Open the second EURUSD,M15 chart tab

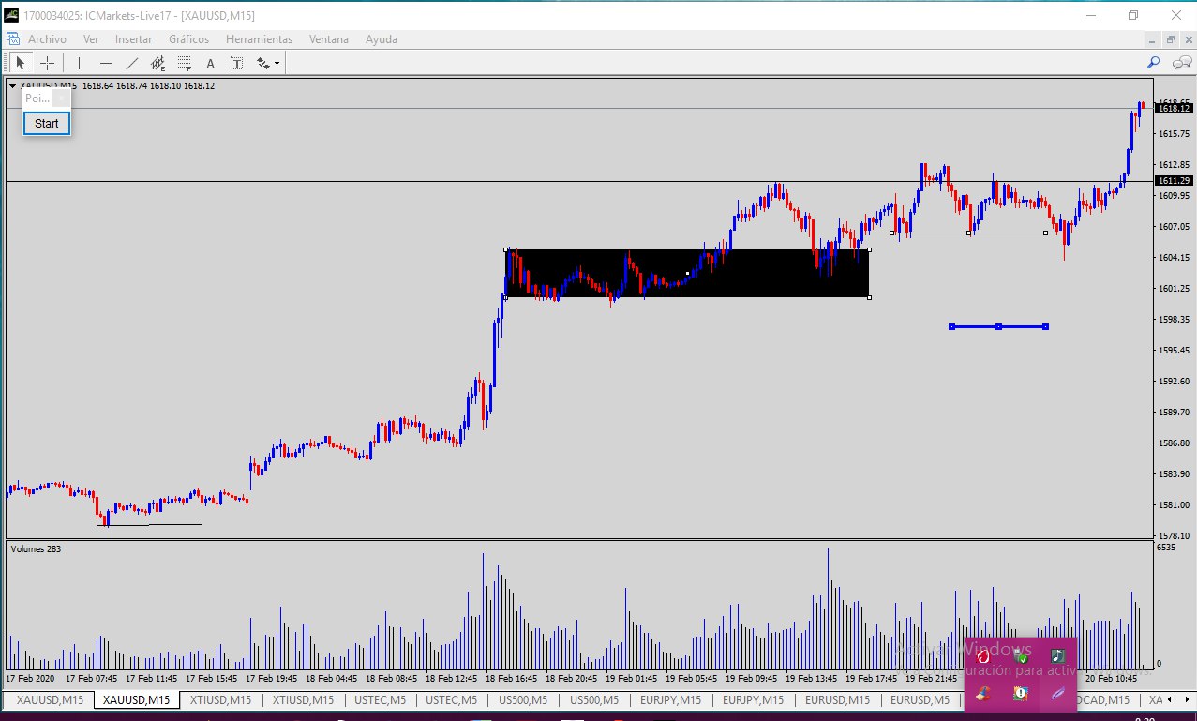coord(922,699)
